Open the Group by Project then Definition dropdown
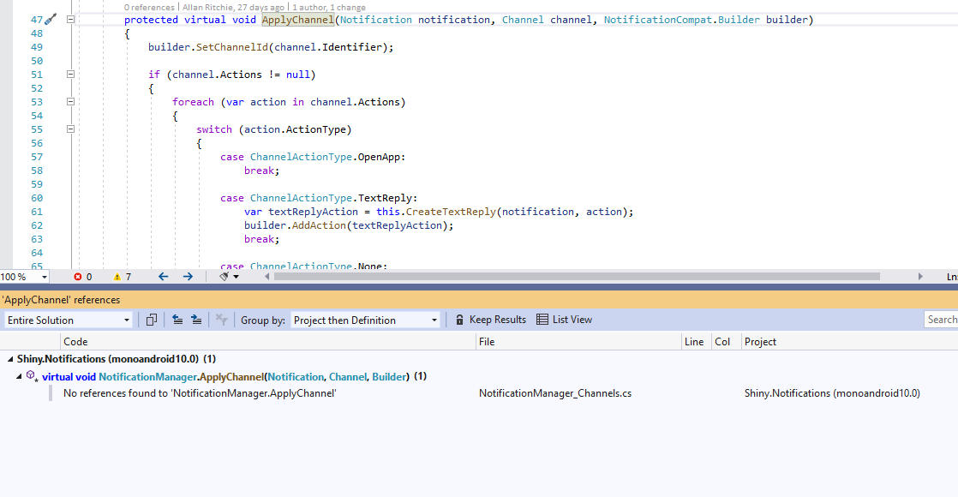The height and width of the screenshot is (497, 958). [x=364, y=320]
